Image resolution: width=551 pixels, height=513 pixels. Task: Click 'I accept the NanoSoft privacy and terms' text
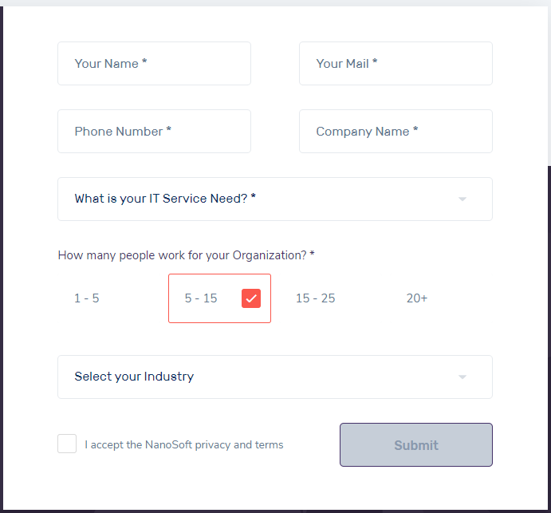click(184, 445)
